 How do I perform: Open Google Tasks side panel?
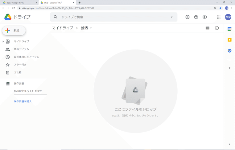229,51
